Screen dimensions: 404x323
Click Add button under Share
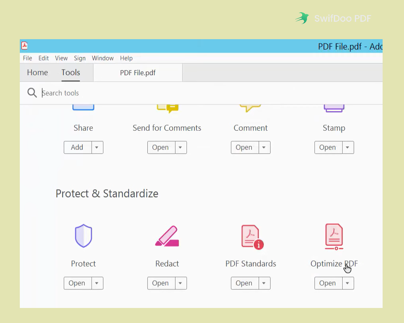tap(78, 147)
